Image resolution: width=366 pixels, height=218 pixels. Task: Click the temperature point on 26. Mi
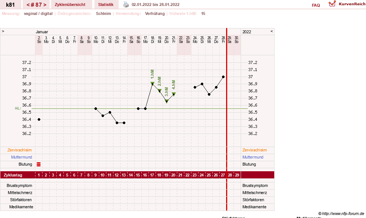(209, 95)
